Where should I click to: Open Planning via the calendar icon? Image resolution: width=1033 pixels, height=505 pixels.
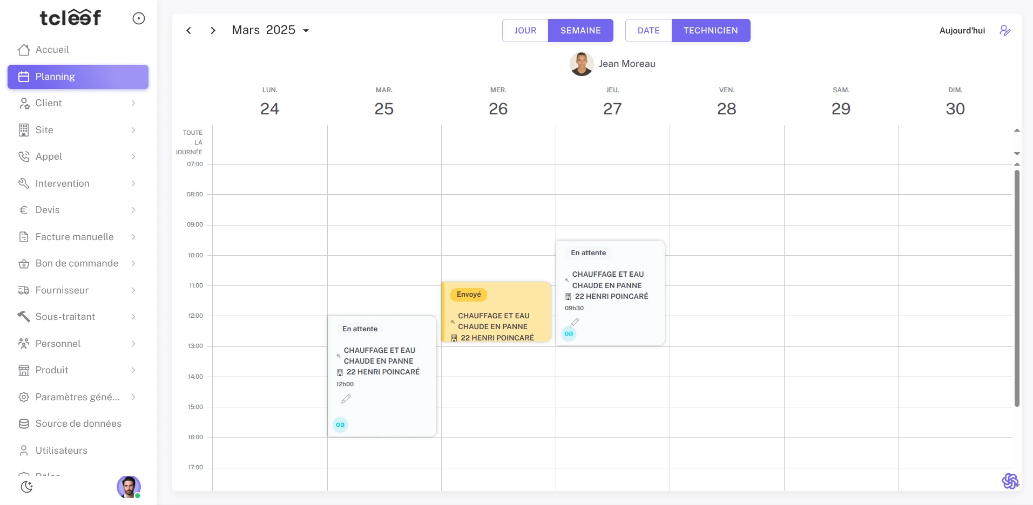coord(23,77)
